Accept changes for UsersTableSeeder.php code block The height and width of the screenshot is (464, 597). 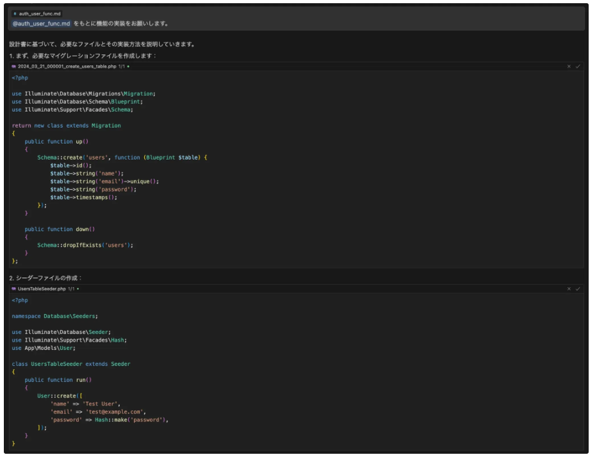pos(578,289)
